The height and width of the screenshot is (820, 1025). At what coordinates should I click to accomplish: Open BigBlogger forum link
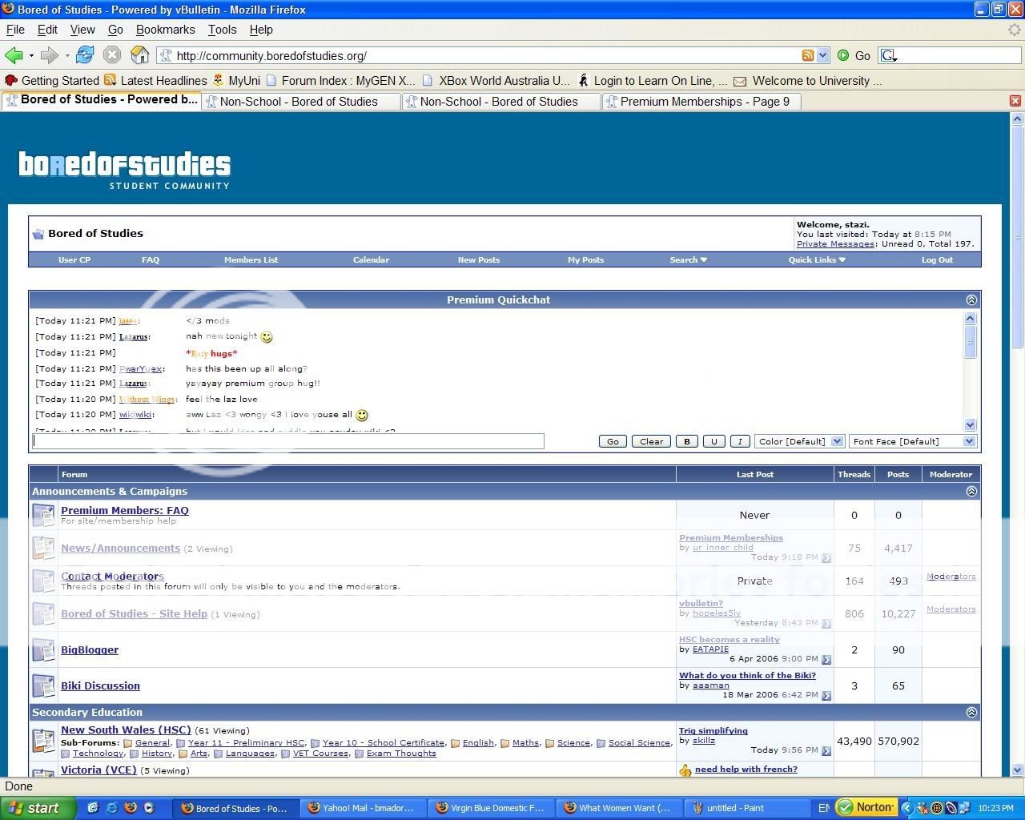[x=90, y=649]
